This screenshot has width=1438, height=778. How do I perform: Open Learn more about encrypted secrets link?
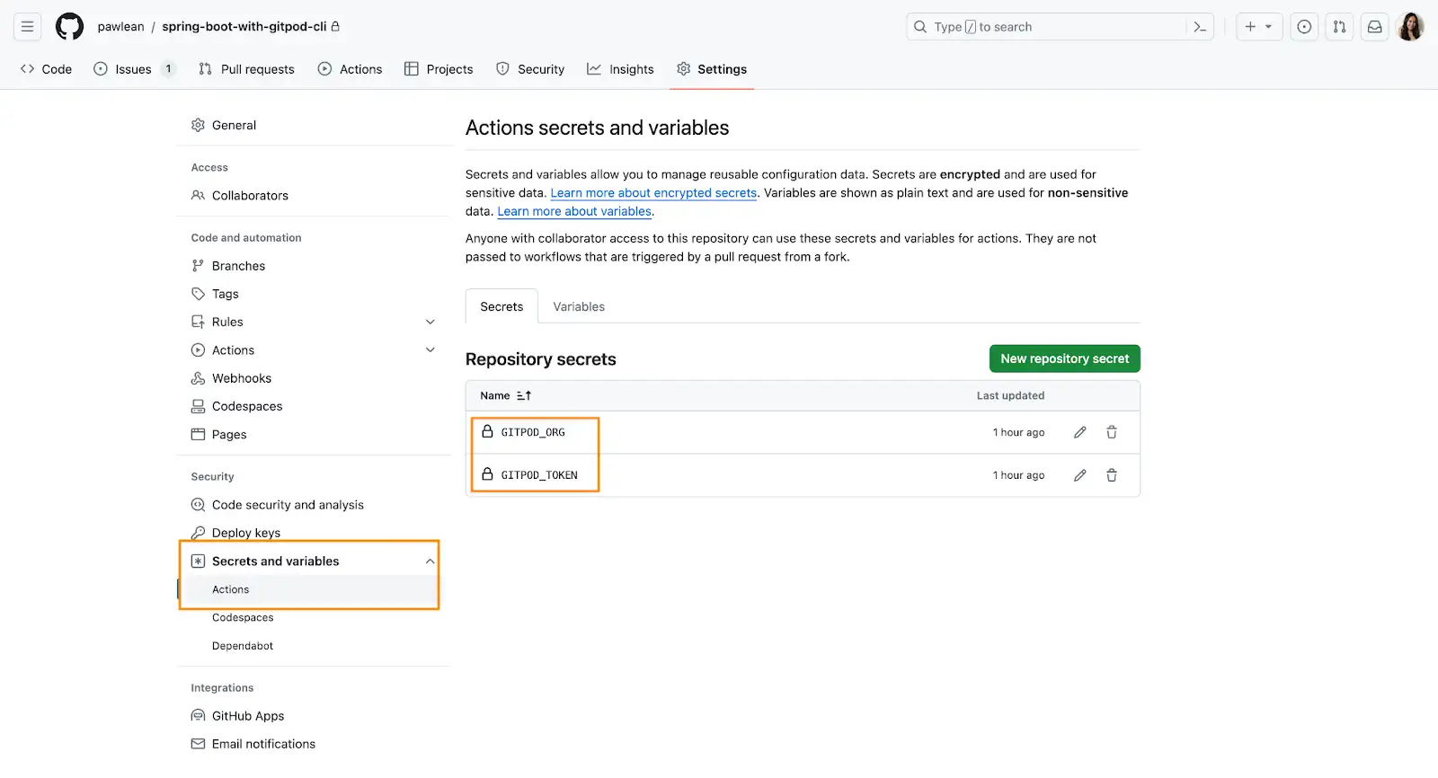click(653, 193)
